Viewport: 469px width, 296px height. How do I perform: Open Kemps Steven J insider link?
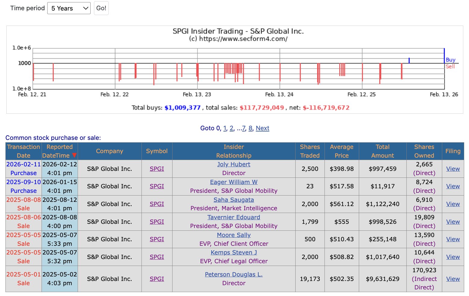(x=234, y=252)
